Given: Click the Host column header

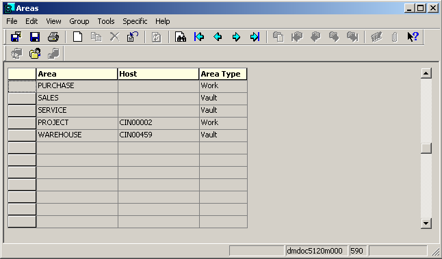Looking at the screenshot, I should pyautogui.click(x=159, y=74).
